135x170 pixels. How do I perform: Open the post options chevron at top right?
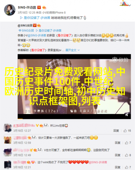130,5
